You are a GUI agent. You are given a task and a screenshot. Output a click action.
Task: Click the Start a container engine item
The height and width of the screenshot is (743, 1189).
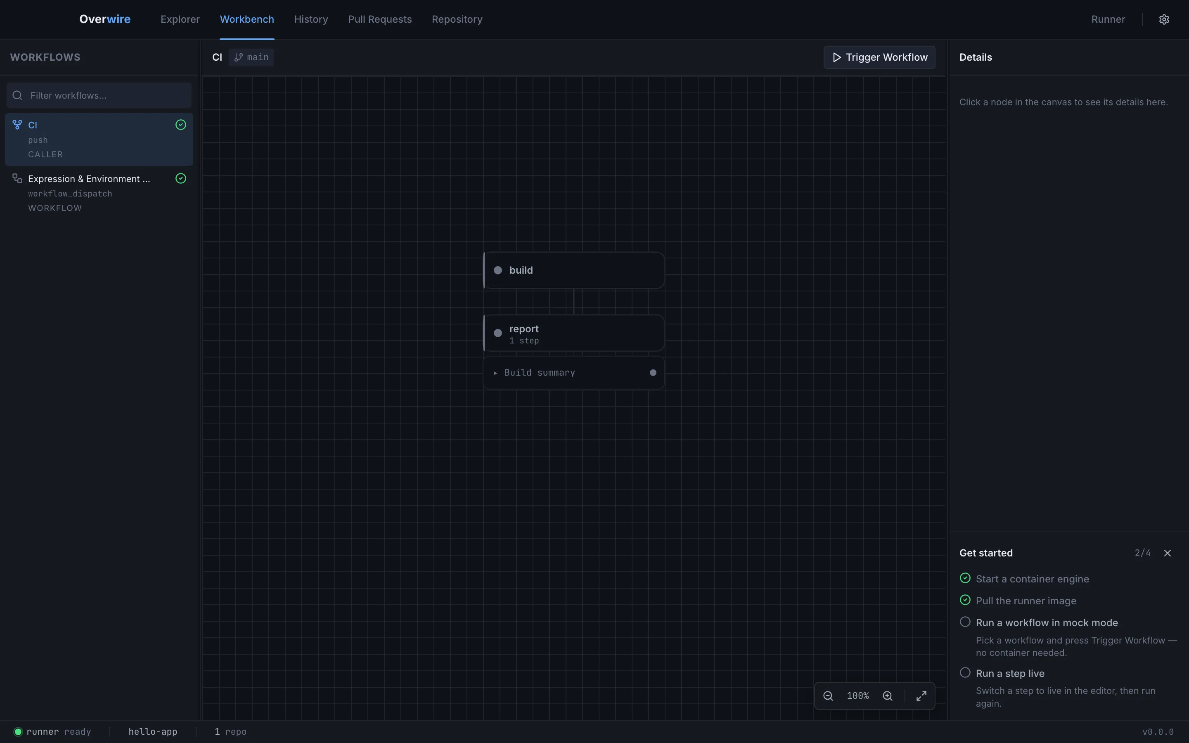pos(1032,579)
